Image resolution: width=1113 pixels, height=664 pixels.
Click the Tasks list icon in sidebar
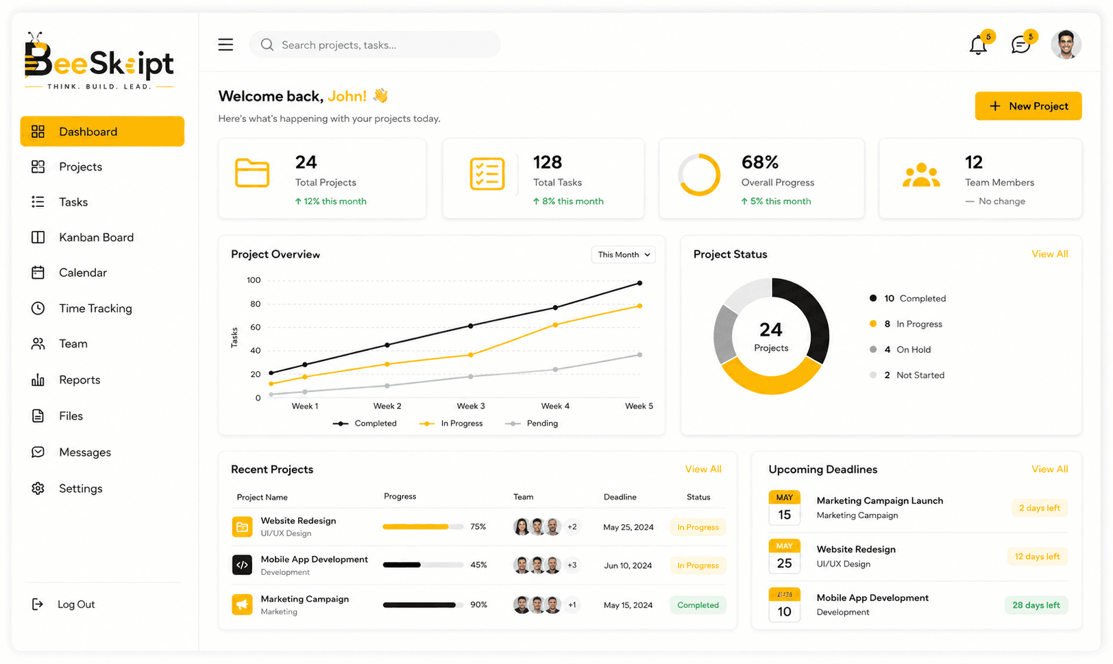[38, 202]
